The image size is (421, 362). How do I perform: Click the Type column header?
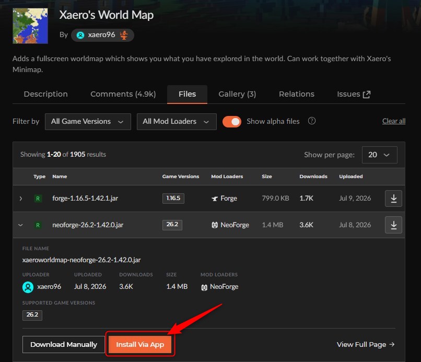pos(40,177)
